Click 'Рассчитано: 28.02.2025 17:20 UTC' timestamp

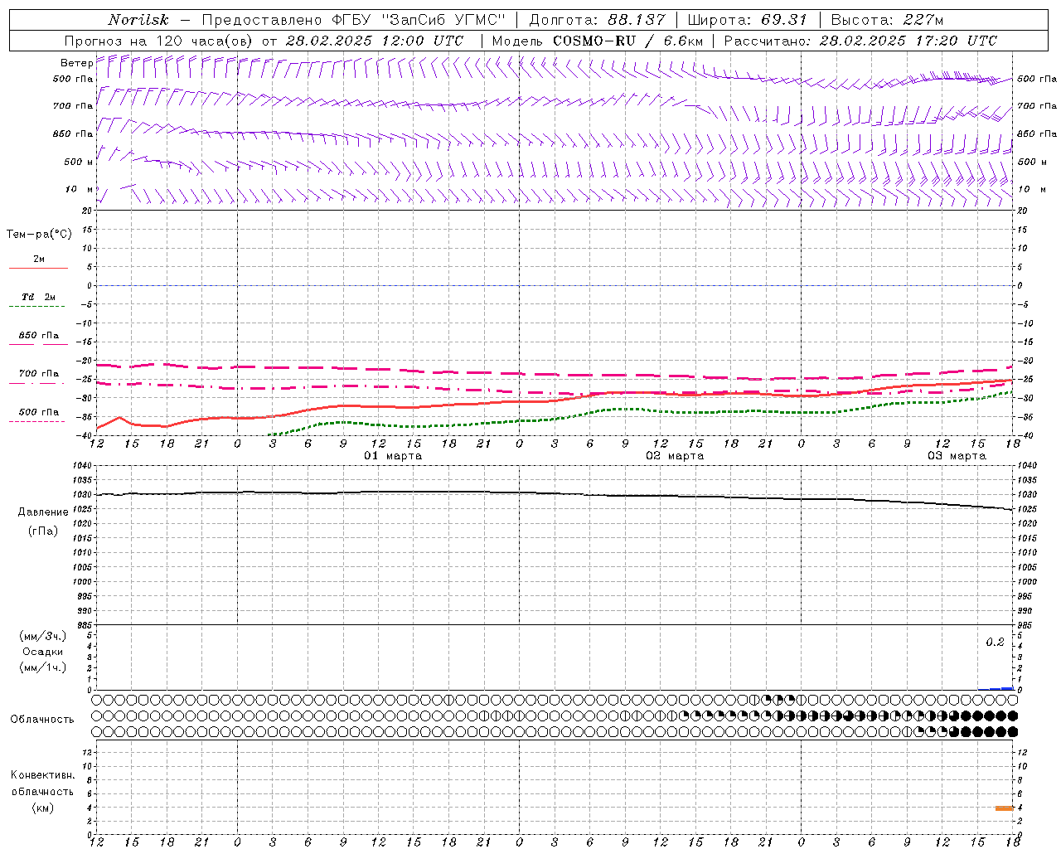(860, 41)
